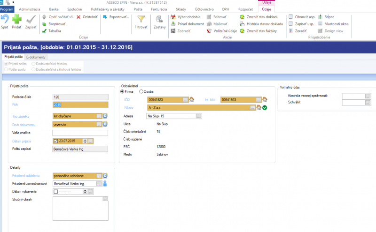Click the Odstrániť red X icon

tap(78, 17)
